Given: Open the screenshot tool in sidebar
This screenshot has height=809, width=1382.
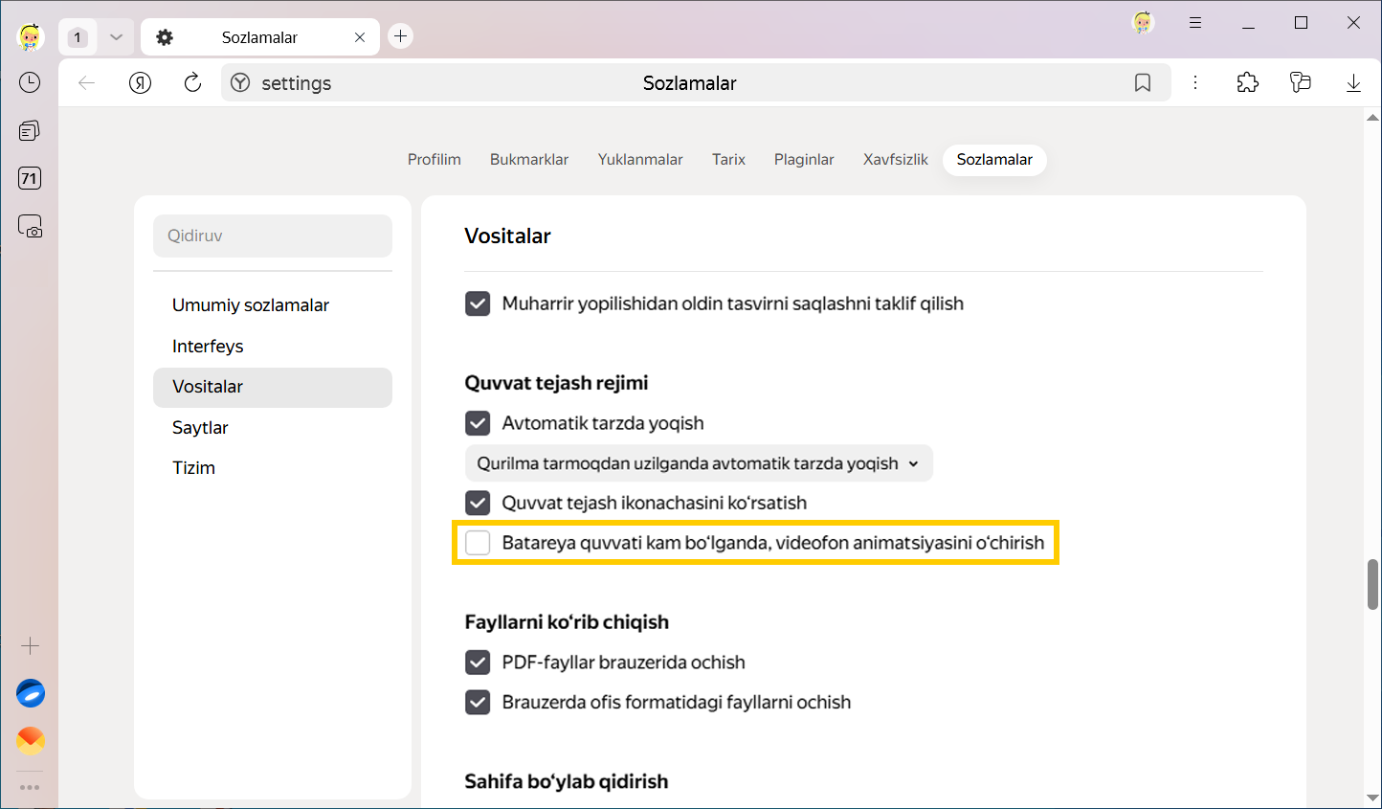Looking at the screenshot, I should (x=30, y=227).
